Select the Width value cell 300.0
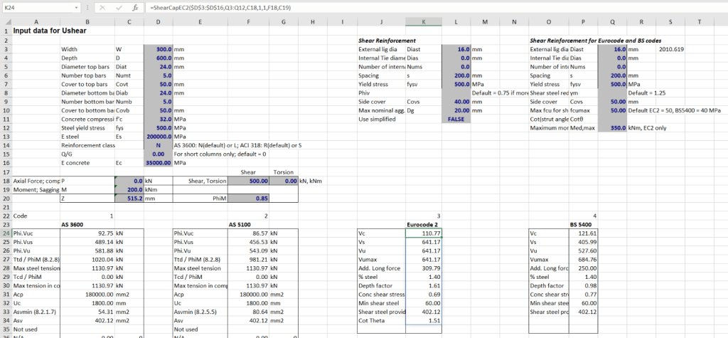The width and height of the screenshot is (728, 338). pyautogui.click(x=157, y=49)
